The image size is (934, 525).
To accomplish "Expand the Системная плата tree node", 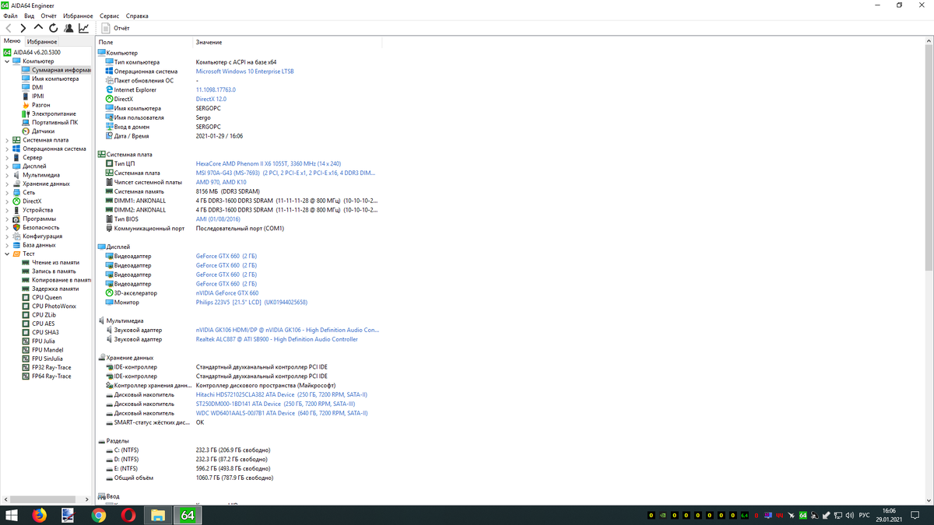I will 7,140.
